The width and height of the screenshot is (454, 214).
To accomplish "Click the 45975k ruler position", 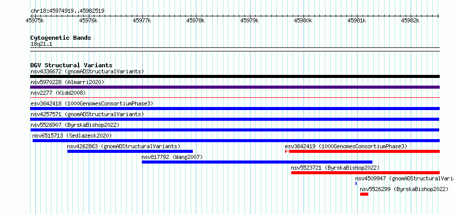I will point(35,20).
